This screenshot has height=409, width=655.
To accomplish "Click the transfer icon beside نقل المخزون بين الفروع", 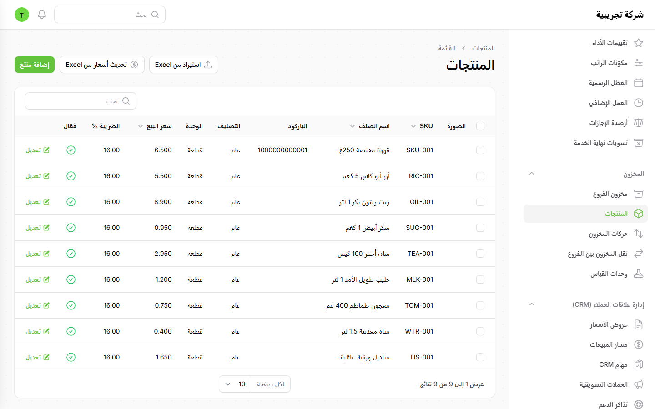I will (x=639, y=254).
